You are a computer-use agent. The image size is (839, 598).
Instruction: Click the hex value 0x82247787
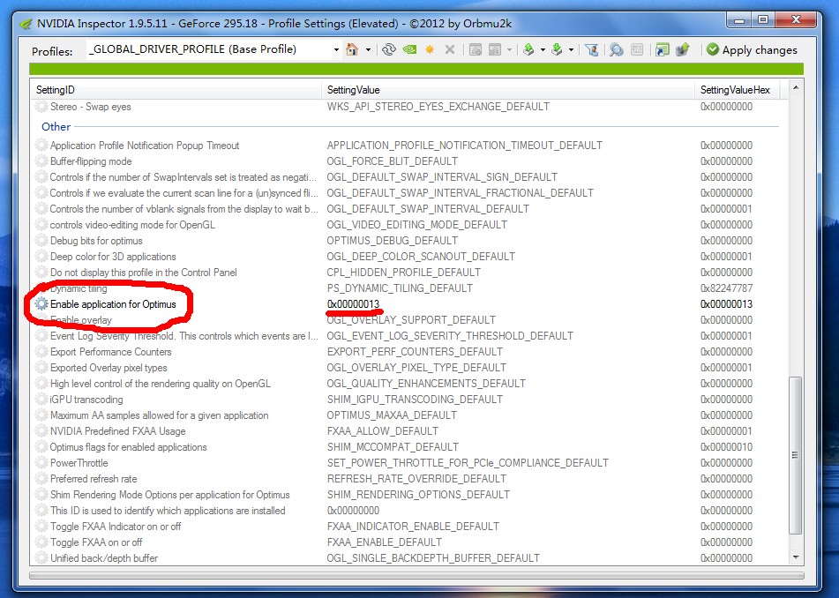point(726,288)
